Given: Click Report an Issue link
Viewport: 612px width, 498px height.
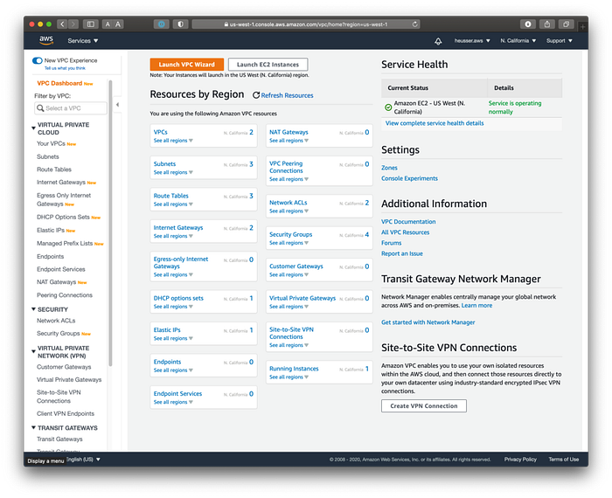Looking at the screenshot, I should tap(402, 253).
